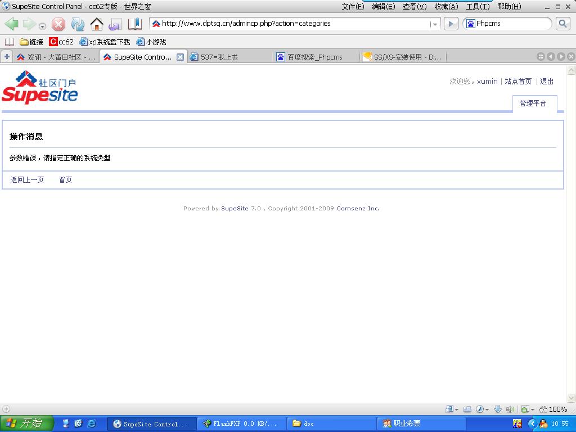Open the 工具(T) menu
The image size is (576, 432).
tap(478, 7)
